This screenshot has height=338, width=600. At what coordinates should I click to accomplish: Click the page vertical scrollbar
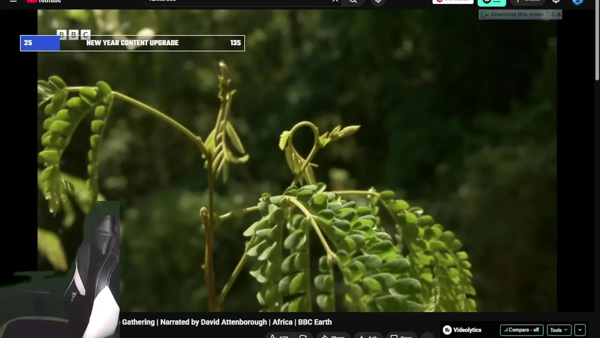click(x=597, y=40)
